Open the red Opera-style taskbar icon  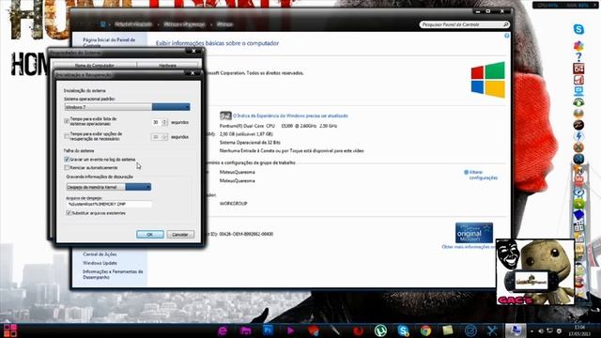358,330
